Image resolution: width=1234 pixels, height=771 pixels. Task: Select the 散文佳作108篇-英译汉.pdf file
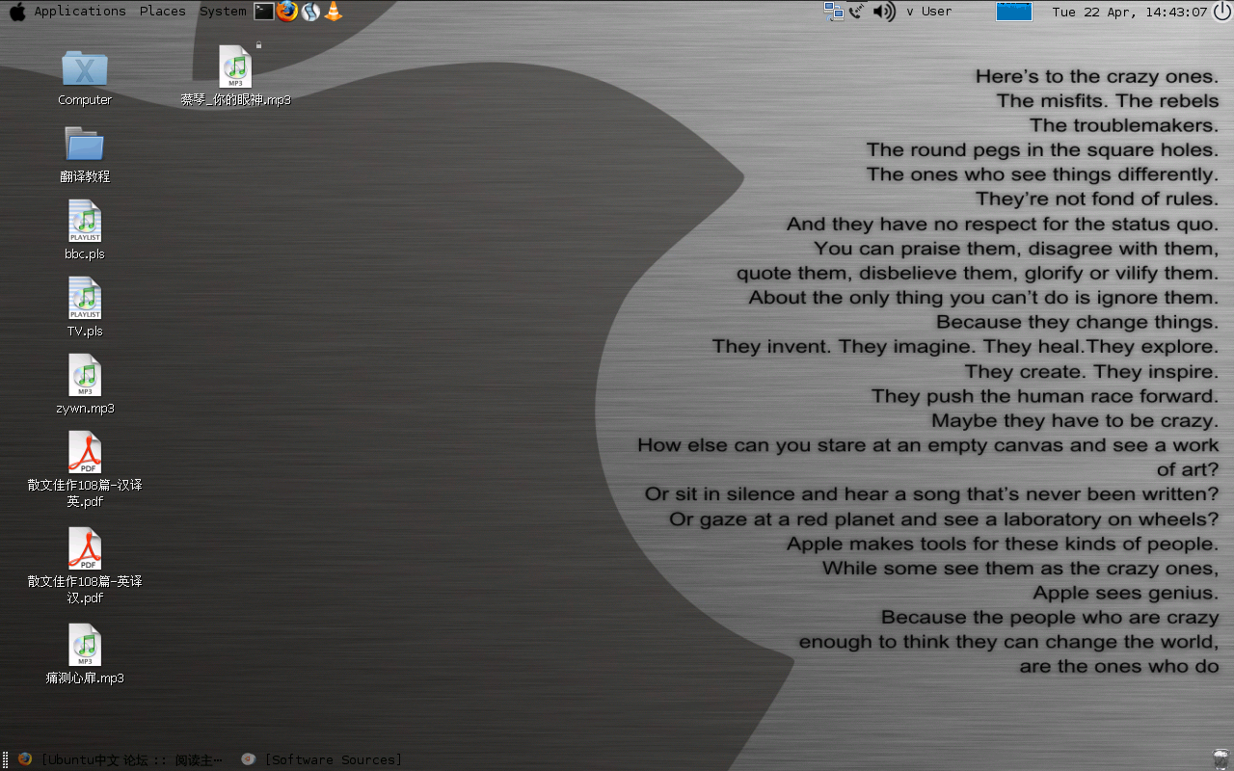coord(85,566)
